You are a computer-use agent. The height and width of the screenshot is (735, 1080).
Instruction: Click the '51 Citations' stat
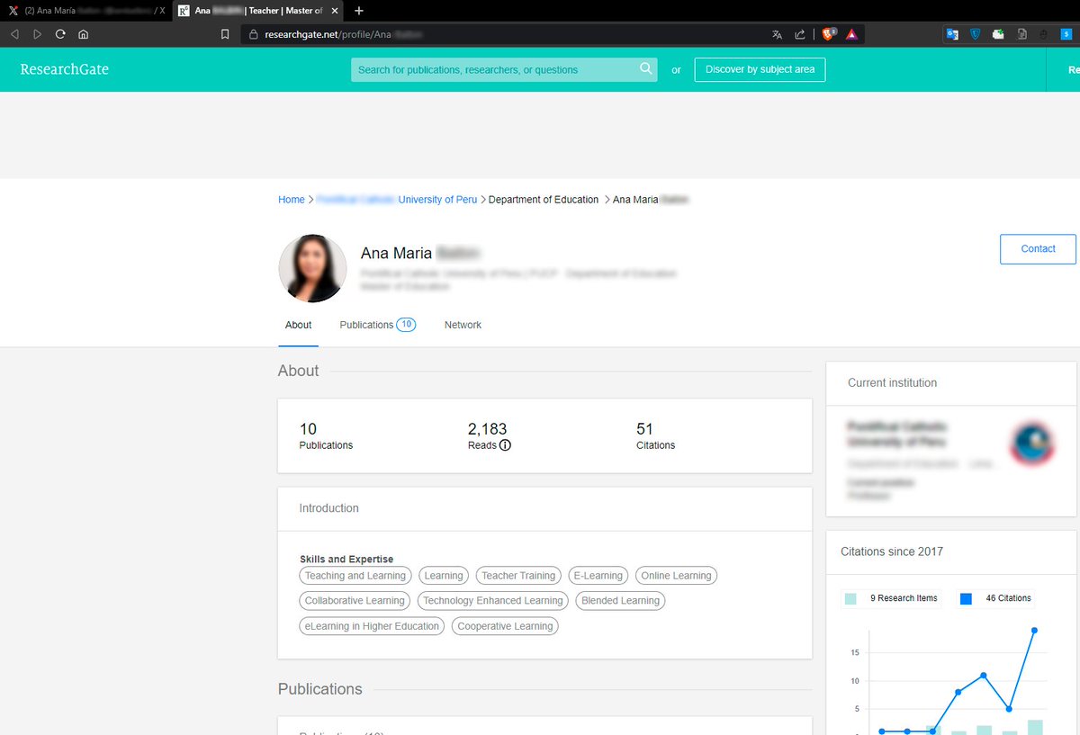tap(655, 436)
